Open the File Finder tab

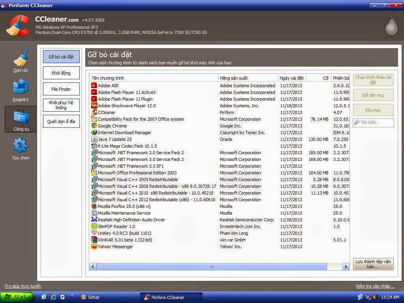click(61, 89)
